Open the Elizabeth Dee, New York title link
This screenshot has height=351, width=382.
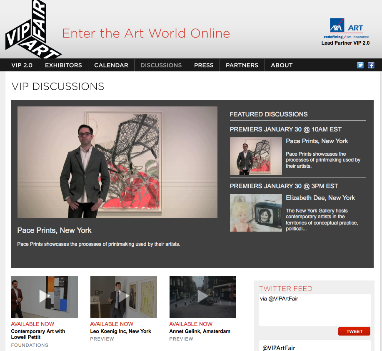[x=320, y=198]
